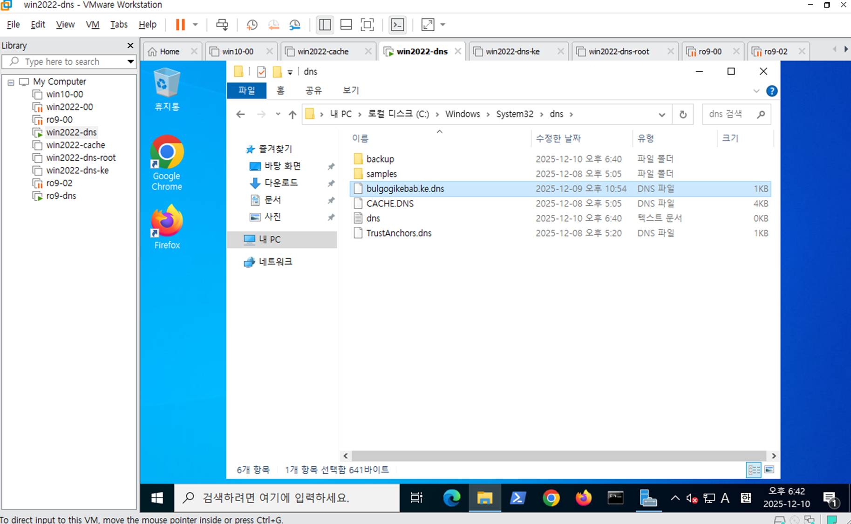The image size is (851, 524).
Task: Toggle the thumbnail bar view
Action: (x=346, y=25)
